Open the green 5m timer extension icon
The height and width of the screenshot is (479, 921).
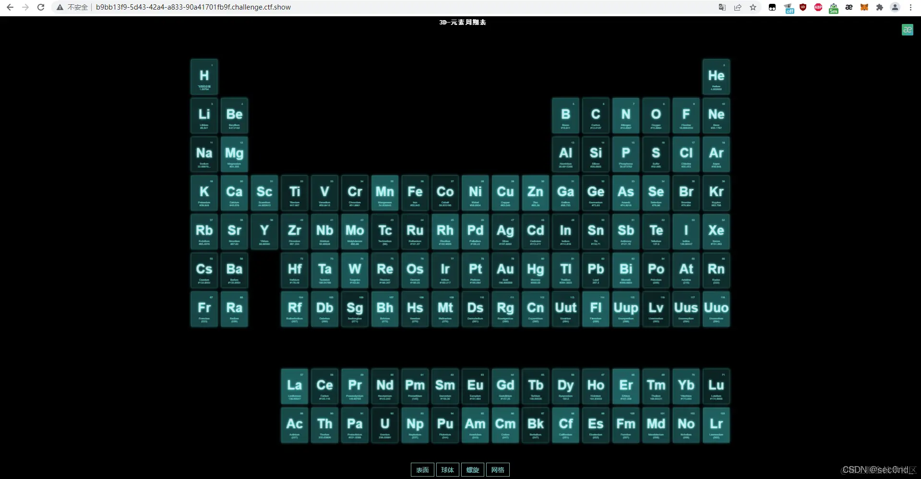pos(834,8)
